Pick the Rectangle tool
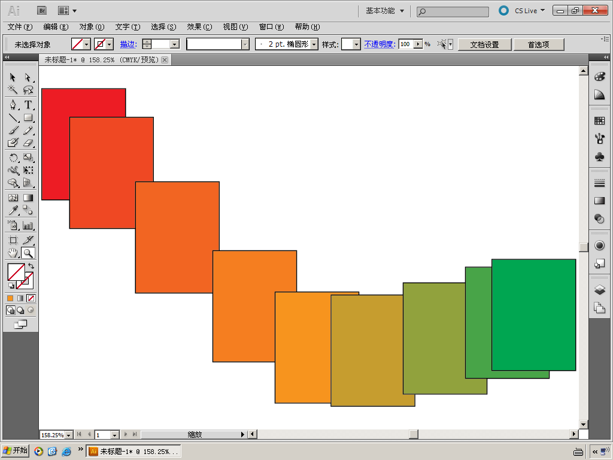This screenshot has height=460, width=613. pos(28,117)
